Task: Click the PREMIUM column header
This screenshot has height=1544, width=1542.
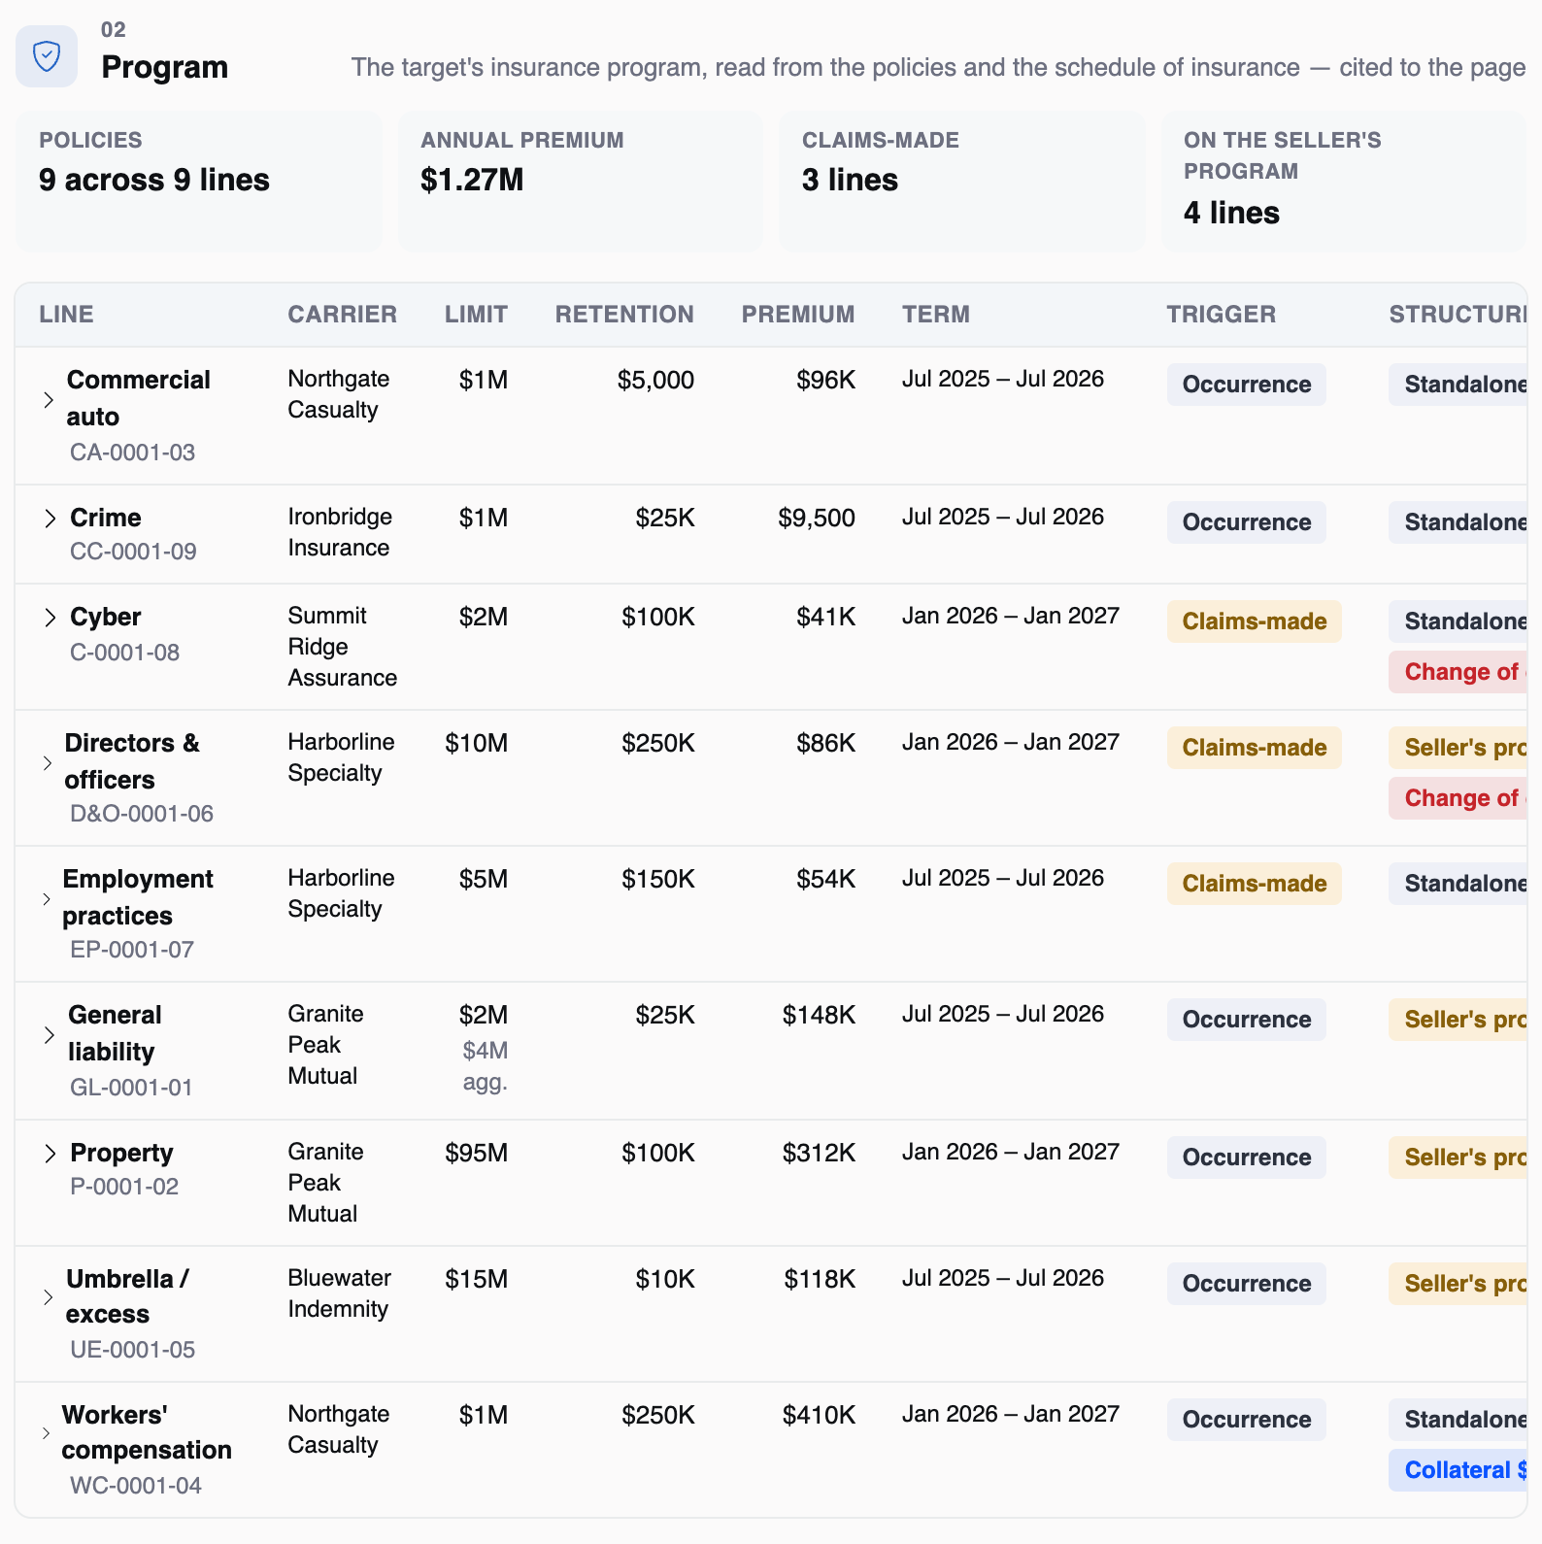Action: [x=798, y=315]
